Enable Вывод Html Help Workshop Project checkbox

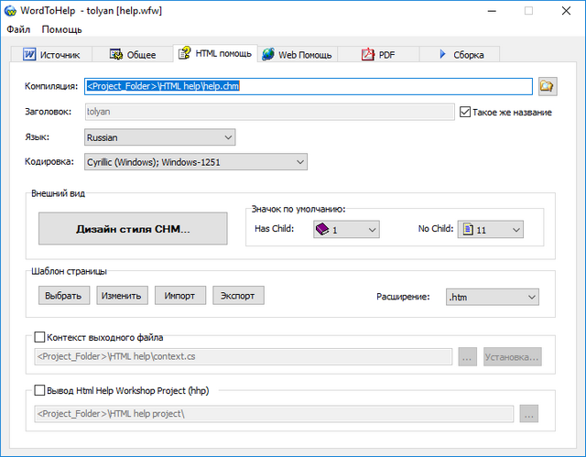(39, 390)
